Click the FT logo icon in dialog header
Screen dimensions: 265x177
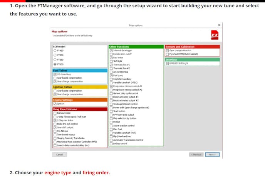[215, 34]
